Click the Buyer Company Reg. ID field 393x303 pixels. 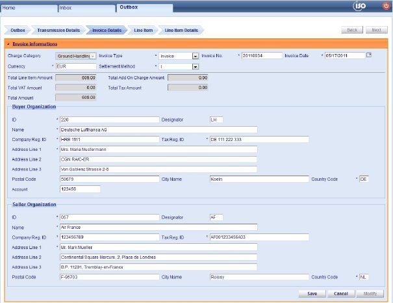coord(110,139)
